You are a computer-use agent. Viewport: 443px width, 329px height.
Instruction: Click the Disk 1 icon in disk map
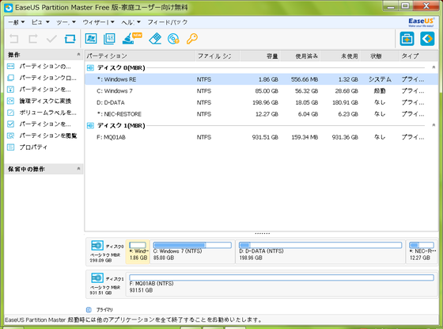pyautogui.click(x=97, y=277)
